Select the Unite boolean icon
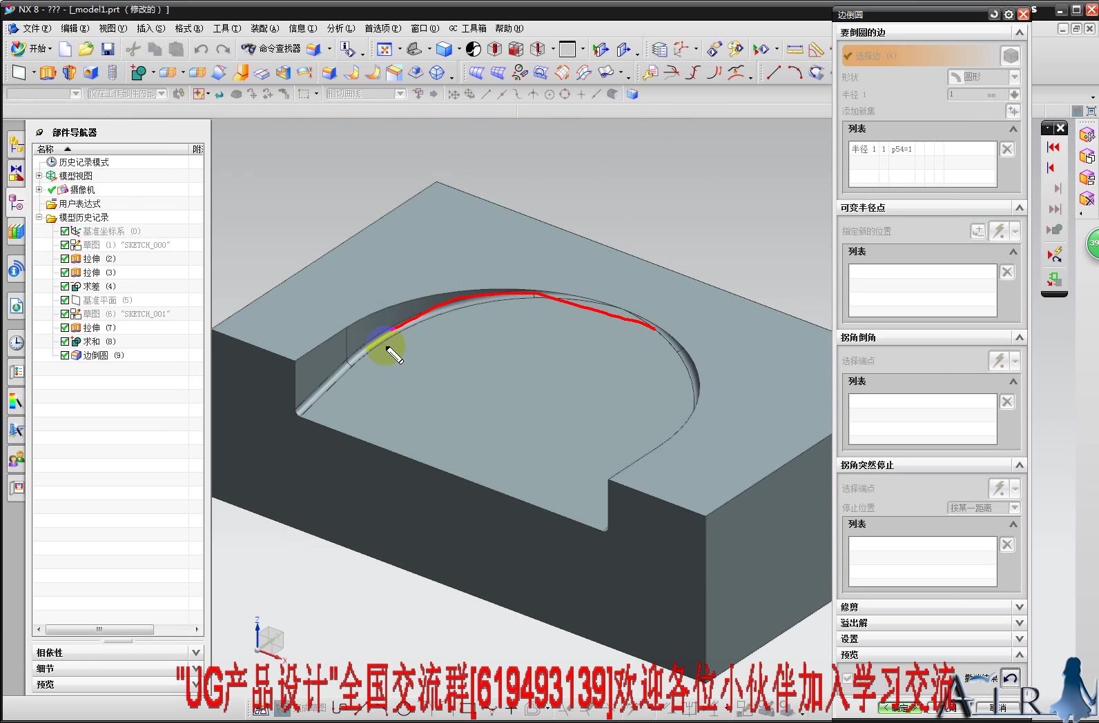Viewport: 1099px width, 723px height. [138, 72]
